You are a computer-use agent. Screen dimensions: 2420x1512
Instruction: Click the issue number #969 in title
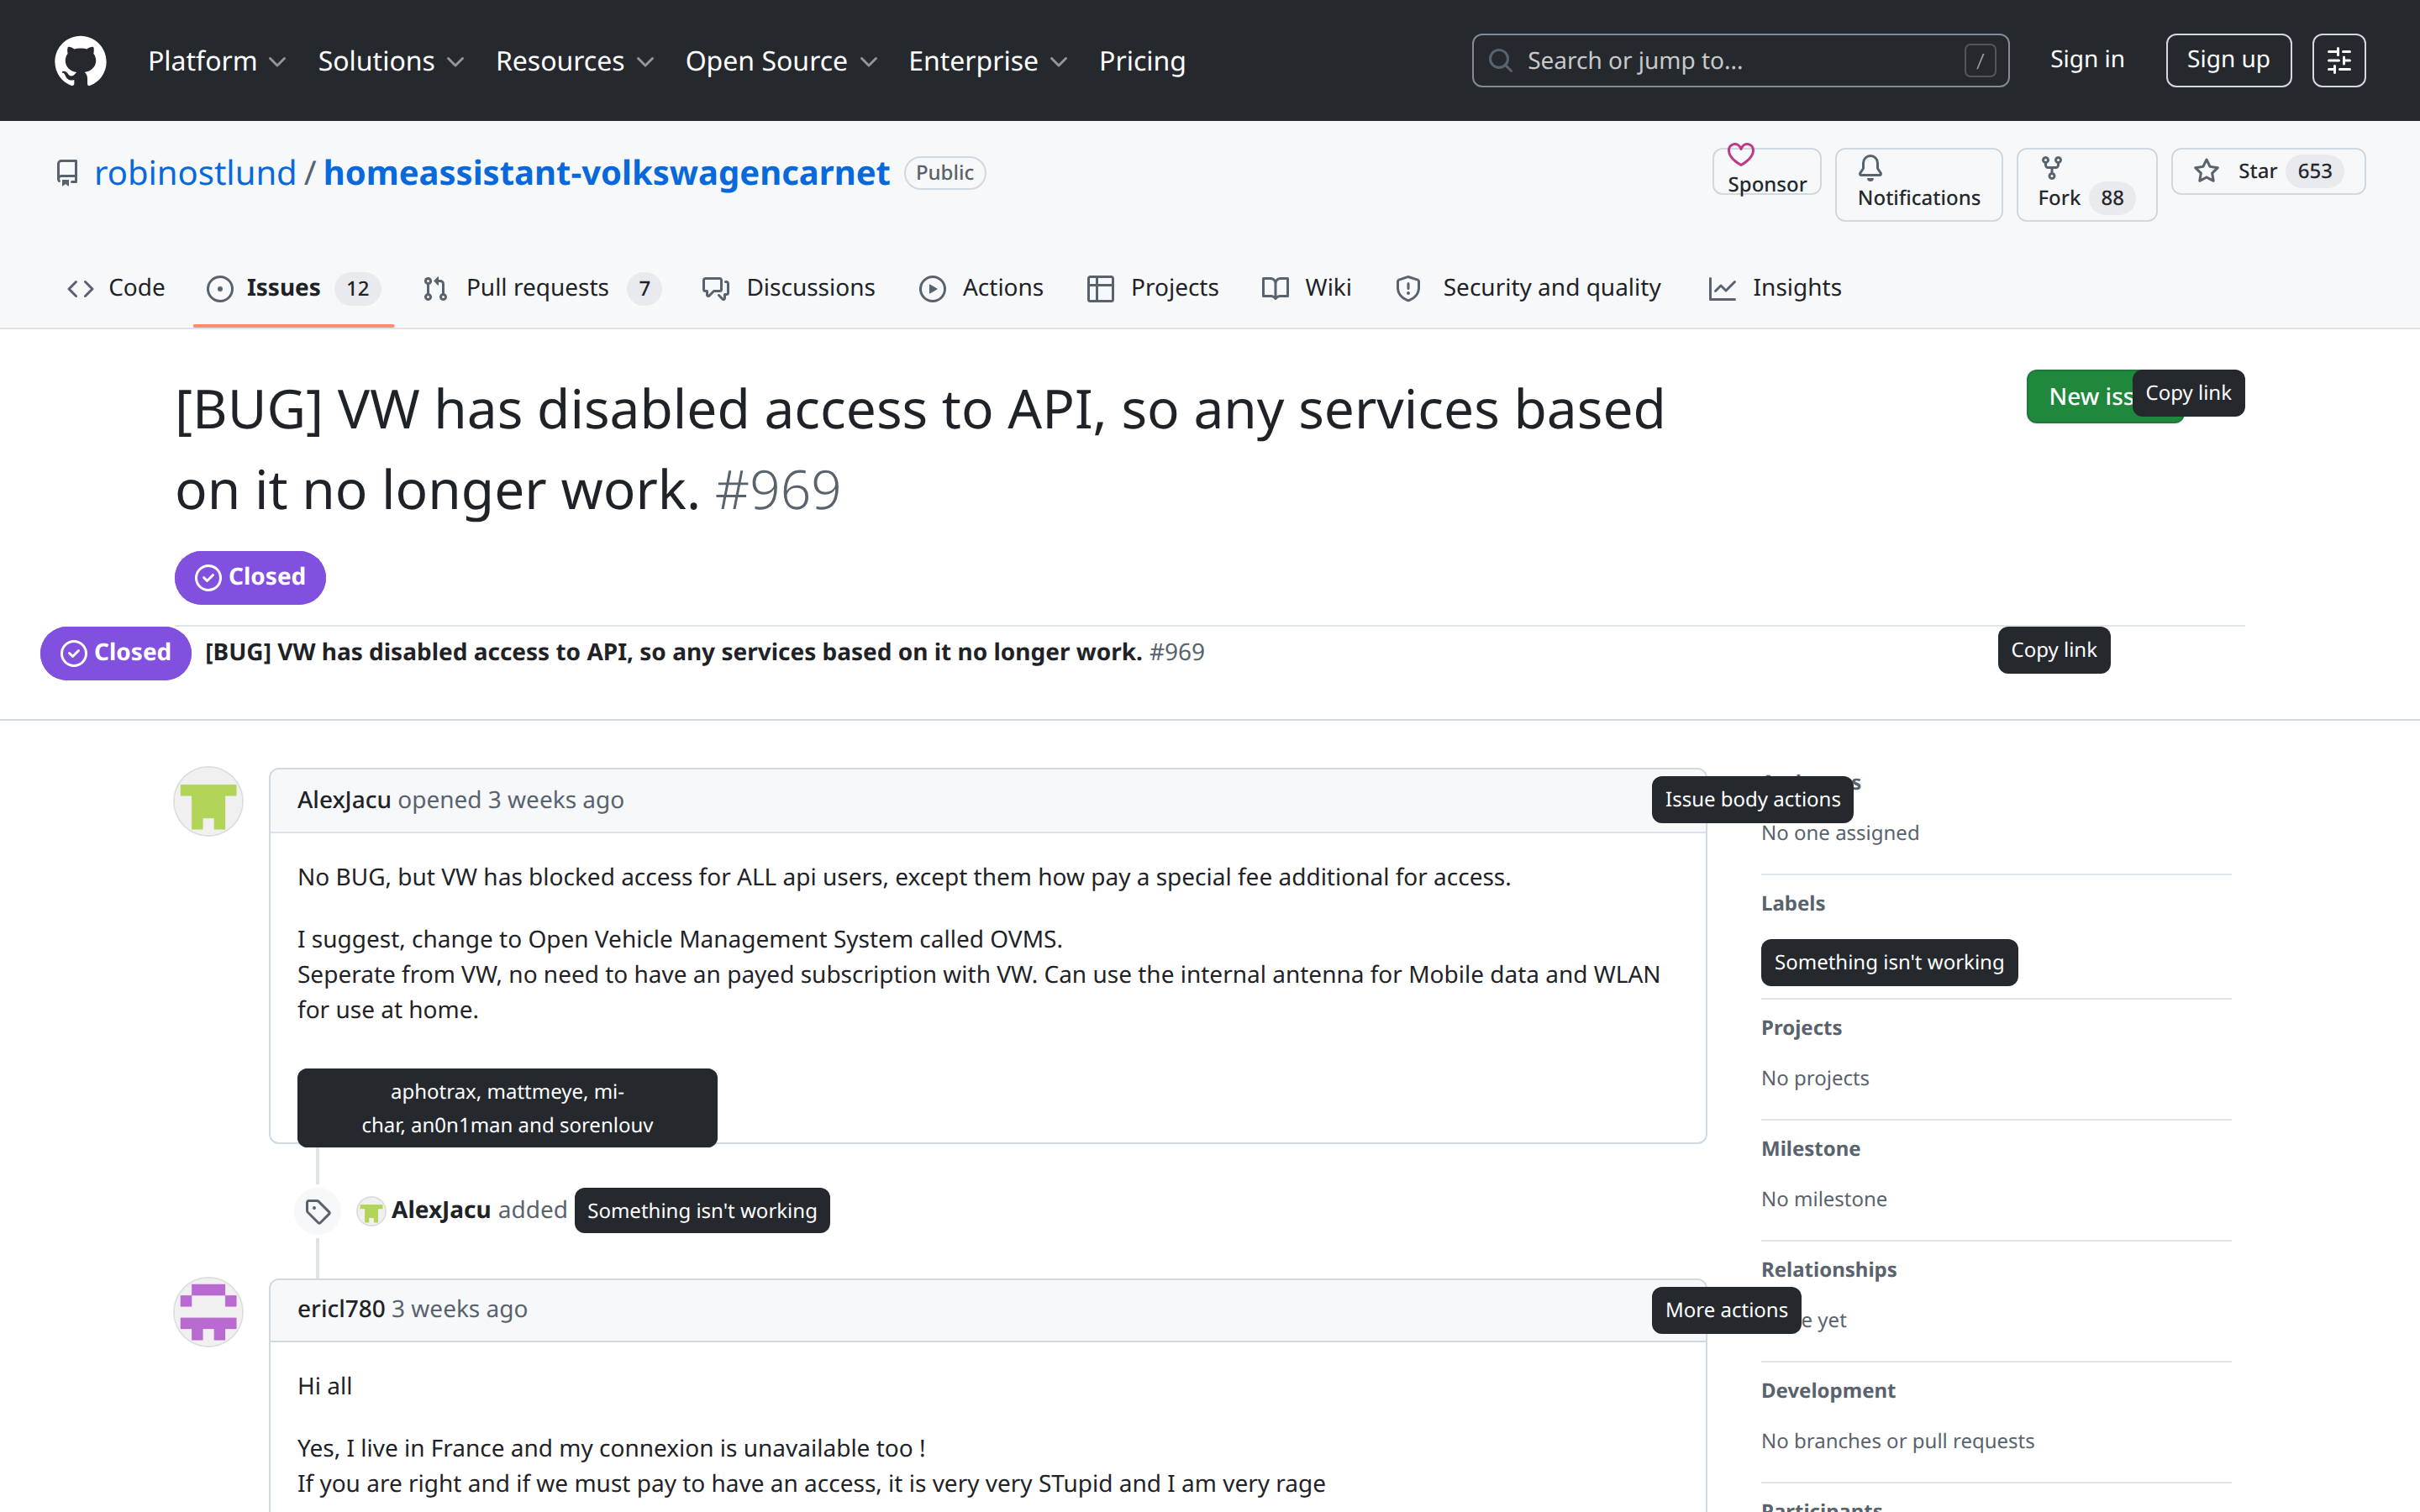[x=778, y=490]
